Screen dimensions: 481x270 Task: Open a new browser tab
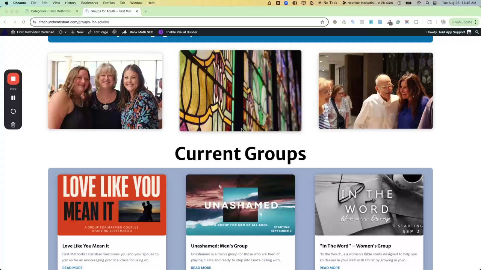click(x=146, y=11)
